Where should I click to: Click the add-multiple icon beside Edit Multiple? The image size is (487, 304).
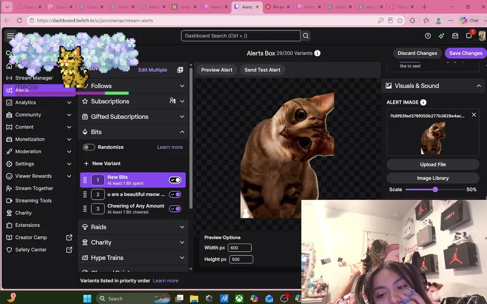(x=180, y=70)
